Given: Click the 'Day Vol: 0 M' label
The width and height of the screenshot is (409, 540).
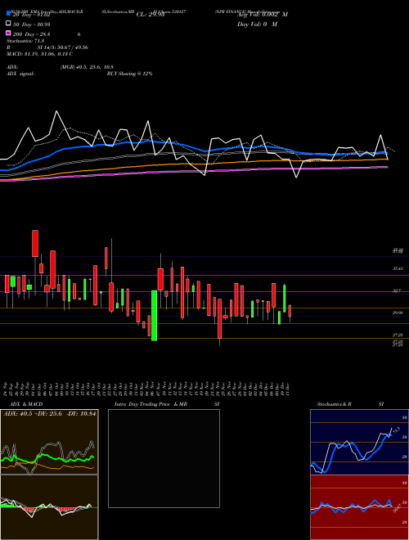Looking at the screenshot, I should [257, 24].
